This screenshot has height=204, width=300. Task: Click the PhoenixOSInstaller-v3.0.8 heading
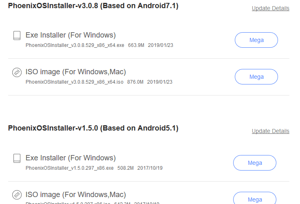(93, 6)
